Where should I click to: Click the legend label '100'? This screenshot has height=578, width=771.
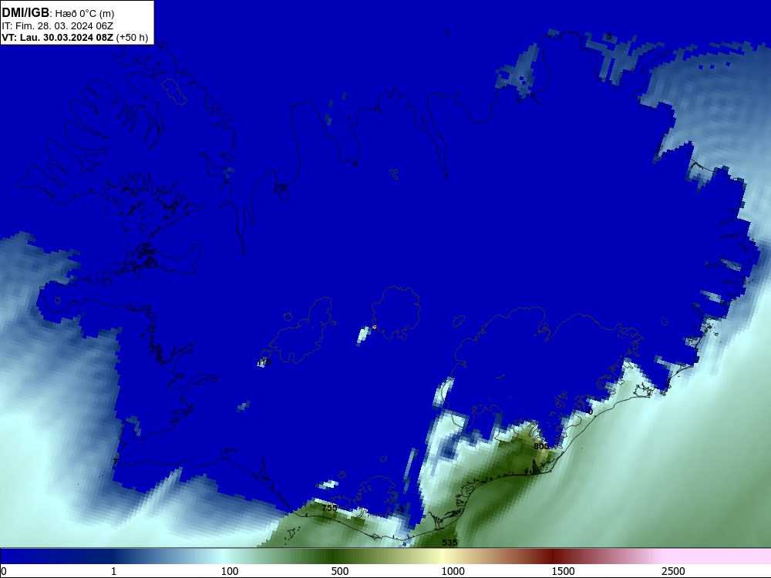click(x=230, y=571)
